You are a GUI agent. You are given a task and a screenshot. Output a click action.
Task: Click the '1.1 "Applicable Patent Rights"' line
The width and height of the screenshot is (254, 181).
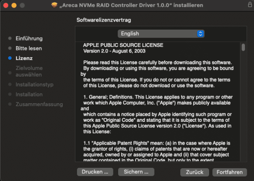pyautogui.click(x=157, y=143)
